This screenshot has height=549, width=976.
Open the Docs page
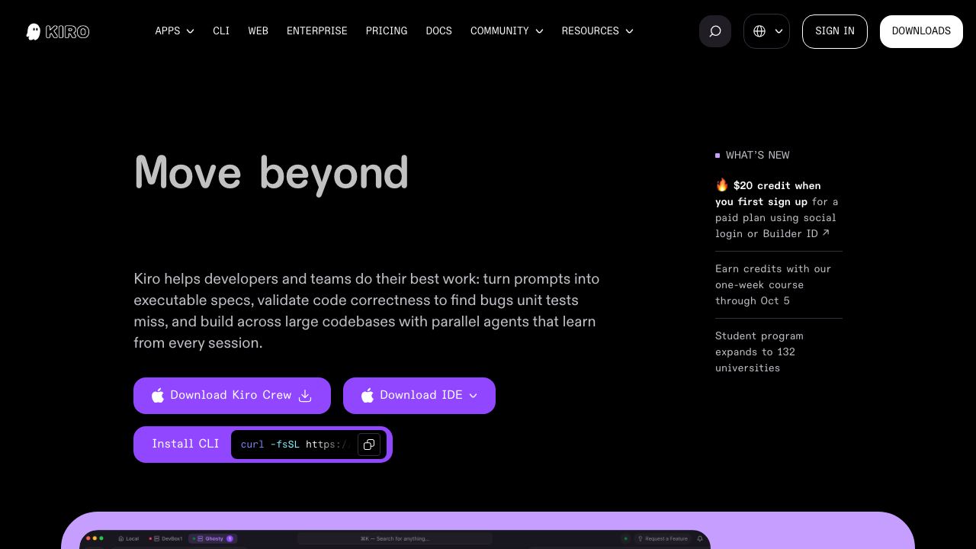click(x=439, y=31)
